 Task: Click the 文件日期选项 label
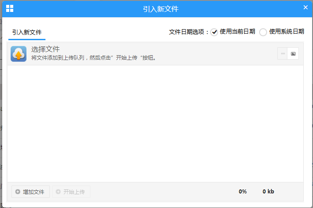[189, 32]
